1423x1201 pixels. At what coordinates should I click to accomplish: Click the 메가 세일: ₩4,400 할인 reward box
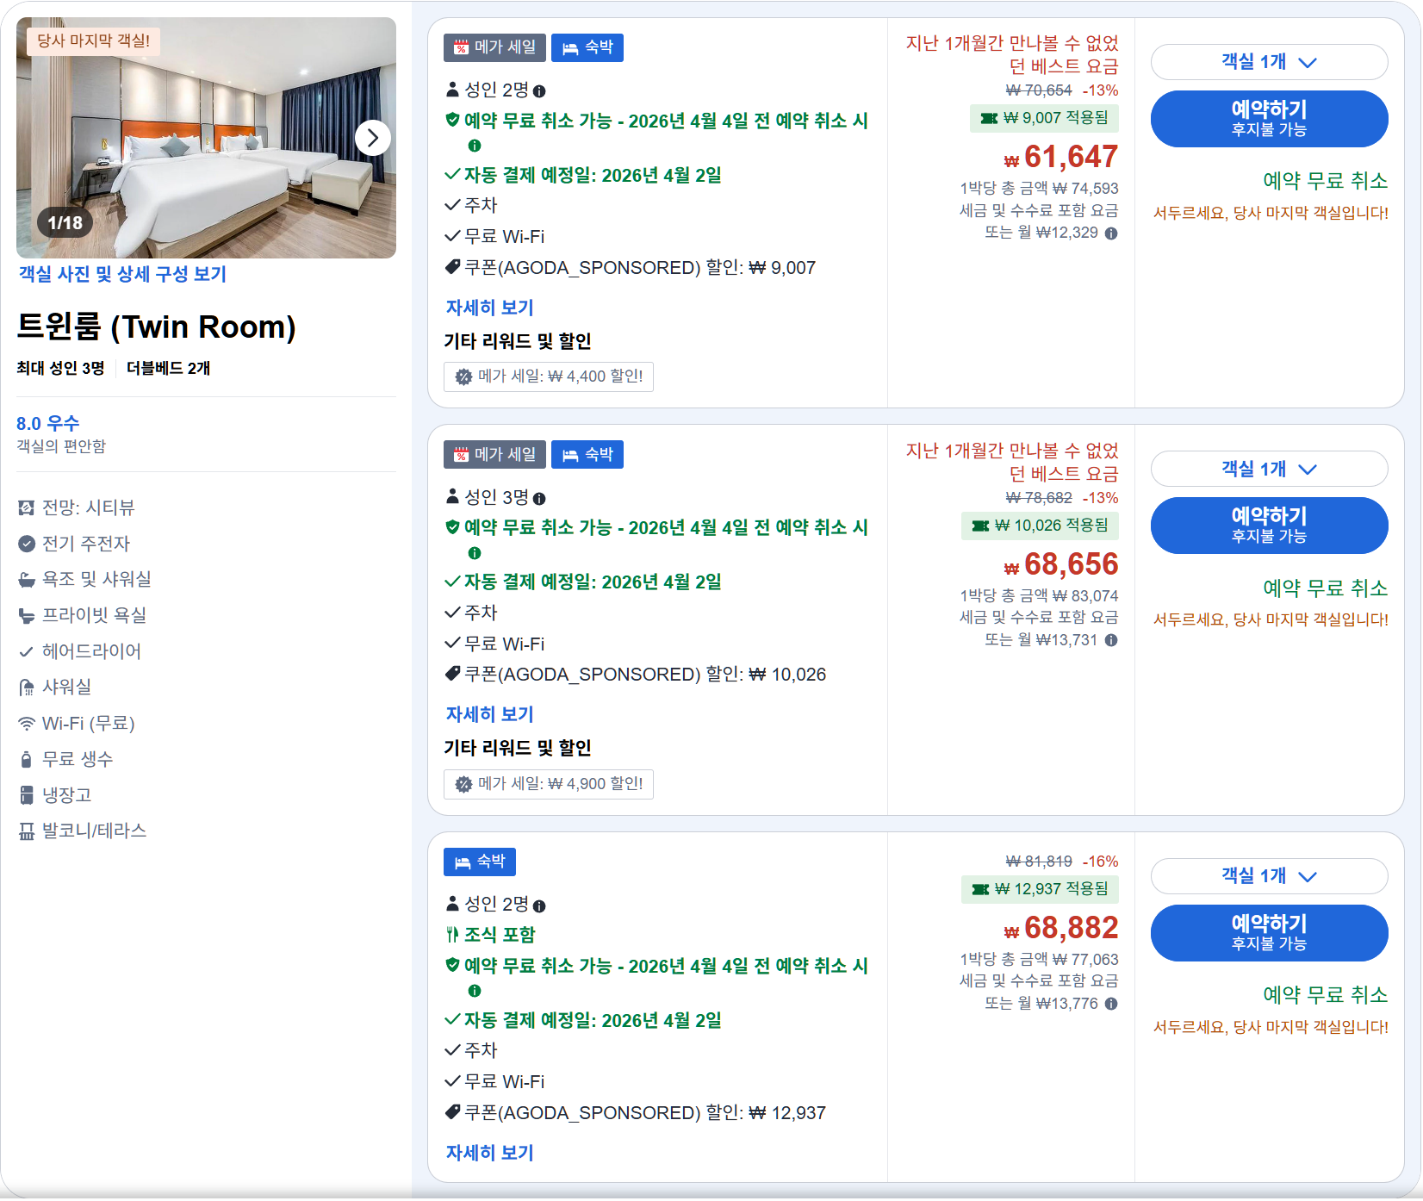click(549, 376)
